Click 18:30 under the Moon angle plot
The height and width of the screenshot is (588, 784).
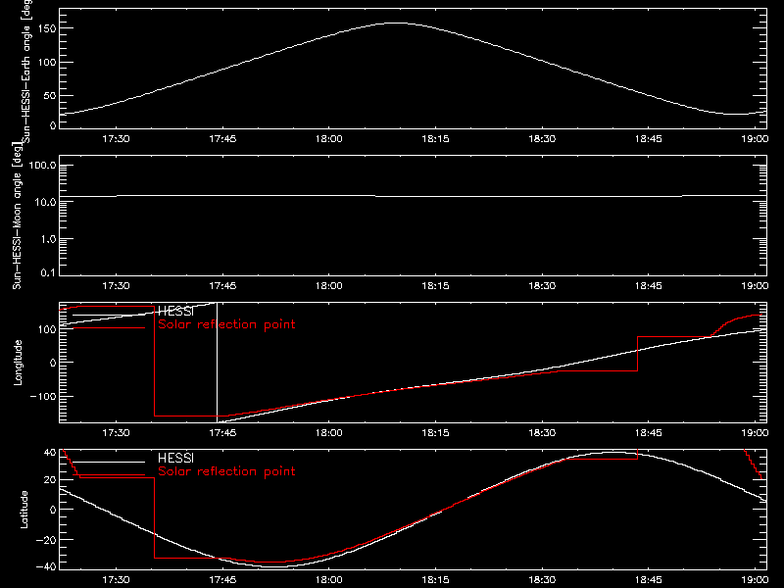[x=542, y=286]
